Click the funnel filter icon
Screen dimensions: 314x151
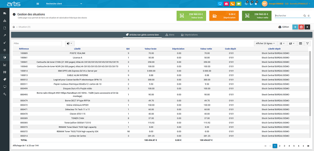307,44
